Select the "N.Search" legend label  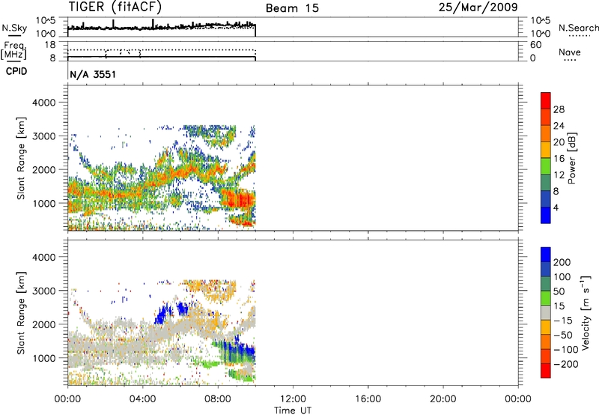578,28
